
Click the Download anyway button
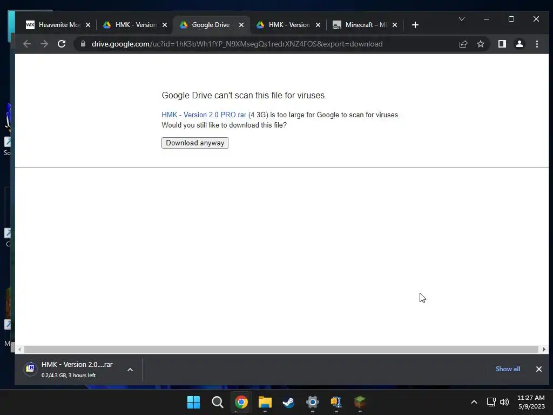[x=195, y=143]
